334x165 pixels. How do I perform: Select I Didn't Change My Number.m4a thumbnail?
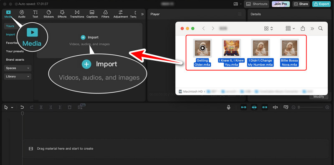click(260, 48)
